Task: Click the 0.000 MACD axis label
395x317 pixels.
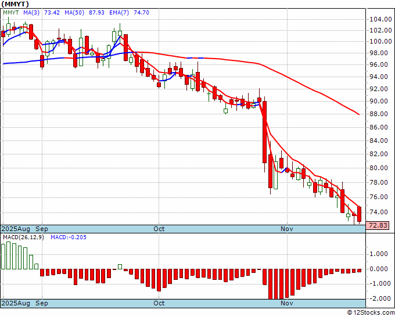Action: coord(379,269)
